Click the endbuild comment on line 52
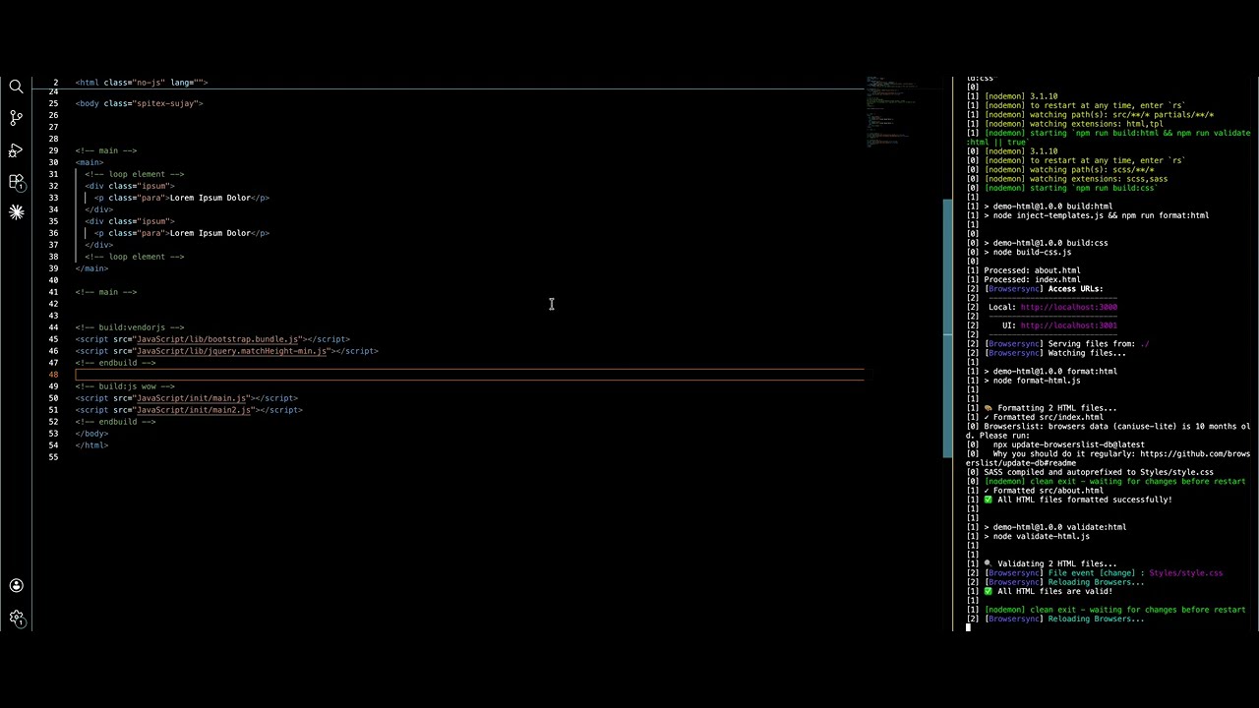Image resolution: width=1259 pixels, height=708 pixels. tap(115, 422)
